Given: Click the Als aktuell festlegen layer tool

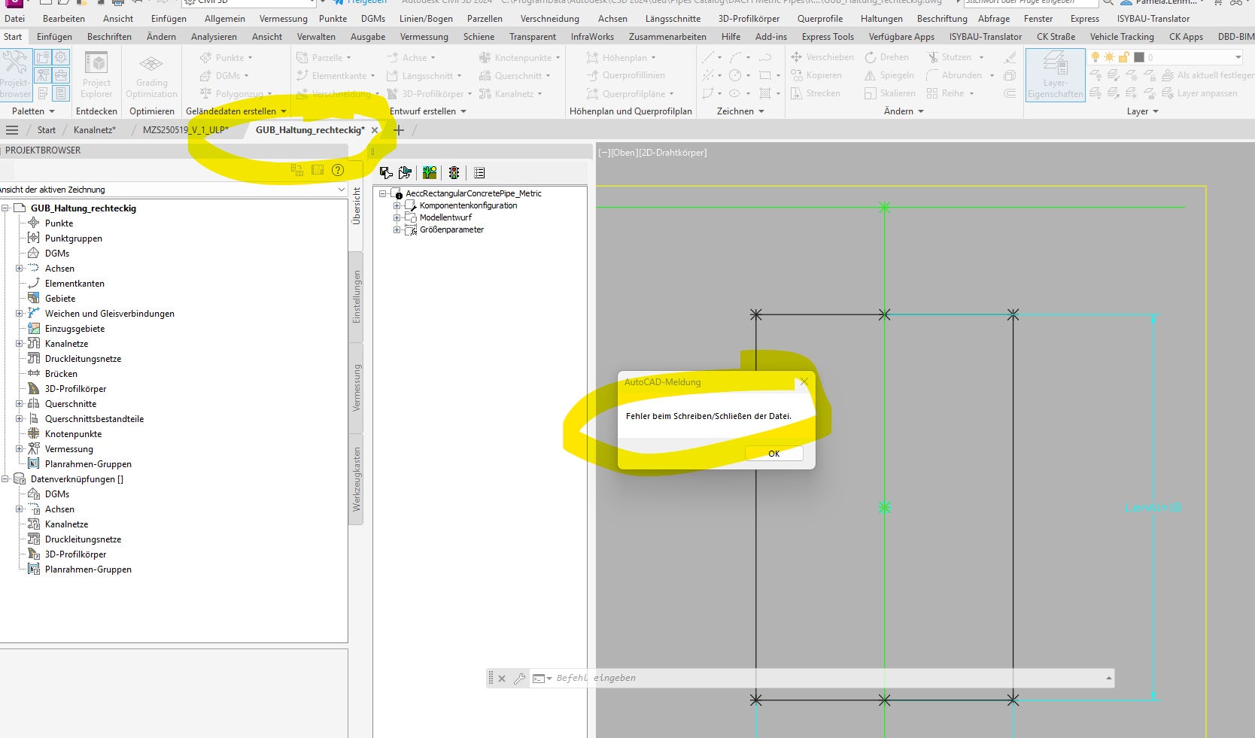Looking at the screenshot, I should pyautogui.click(x=1208, y=75).
